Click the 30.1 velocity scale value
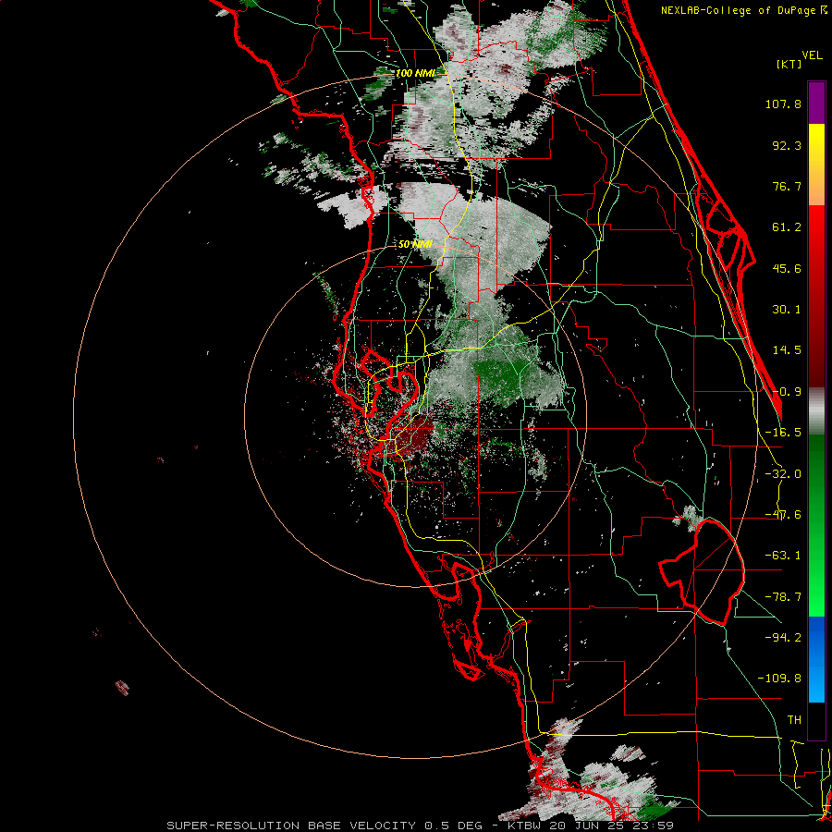Screen dimensions: 832x832 coord(787,310)
